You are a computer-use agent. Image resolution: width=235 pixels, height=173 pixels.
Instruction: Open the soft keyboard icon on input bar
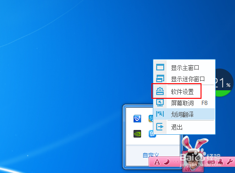click(x=211, y=162)
